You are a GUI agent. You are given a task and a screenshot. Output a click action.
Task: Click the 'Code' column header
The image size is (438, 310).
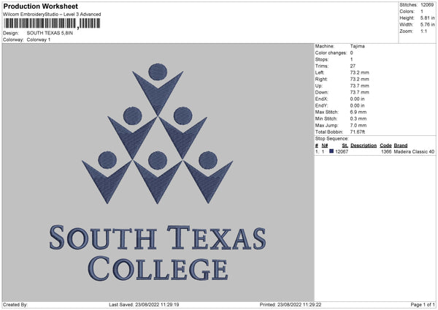(x=385, y=145)
